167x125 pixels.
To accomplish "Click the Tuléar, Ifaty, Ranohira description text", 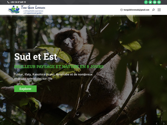I will click(53, 77).
